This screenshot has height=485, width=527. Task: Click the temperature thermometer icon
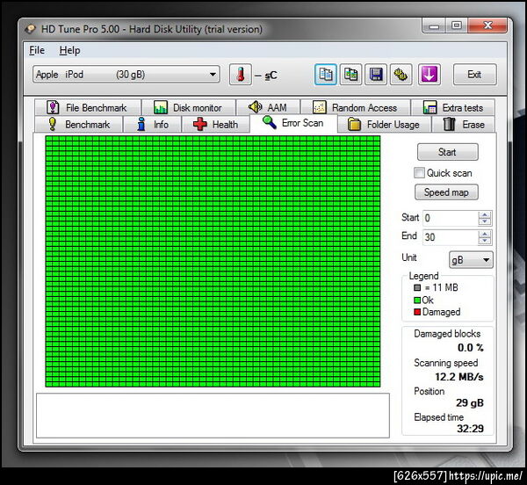tap(241, 75)
